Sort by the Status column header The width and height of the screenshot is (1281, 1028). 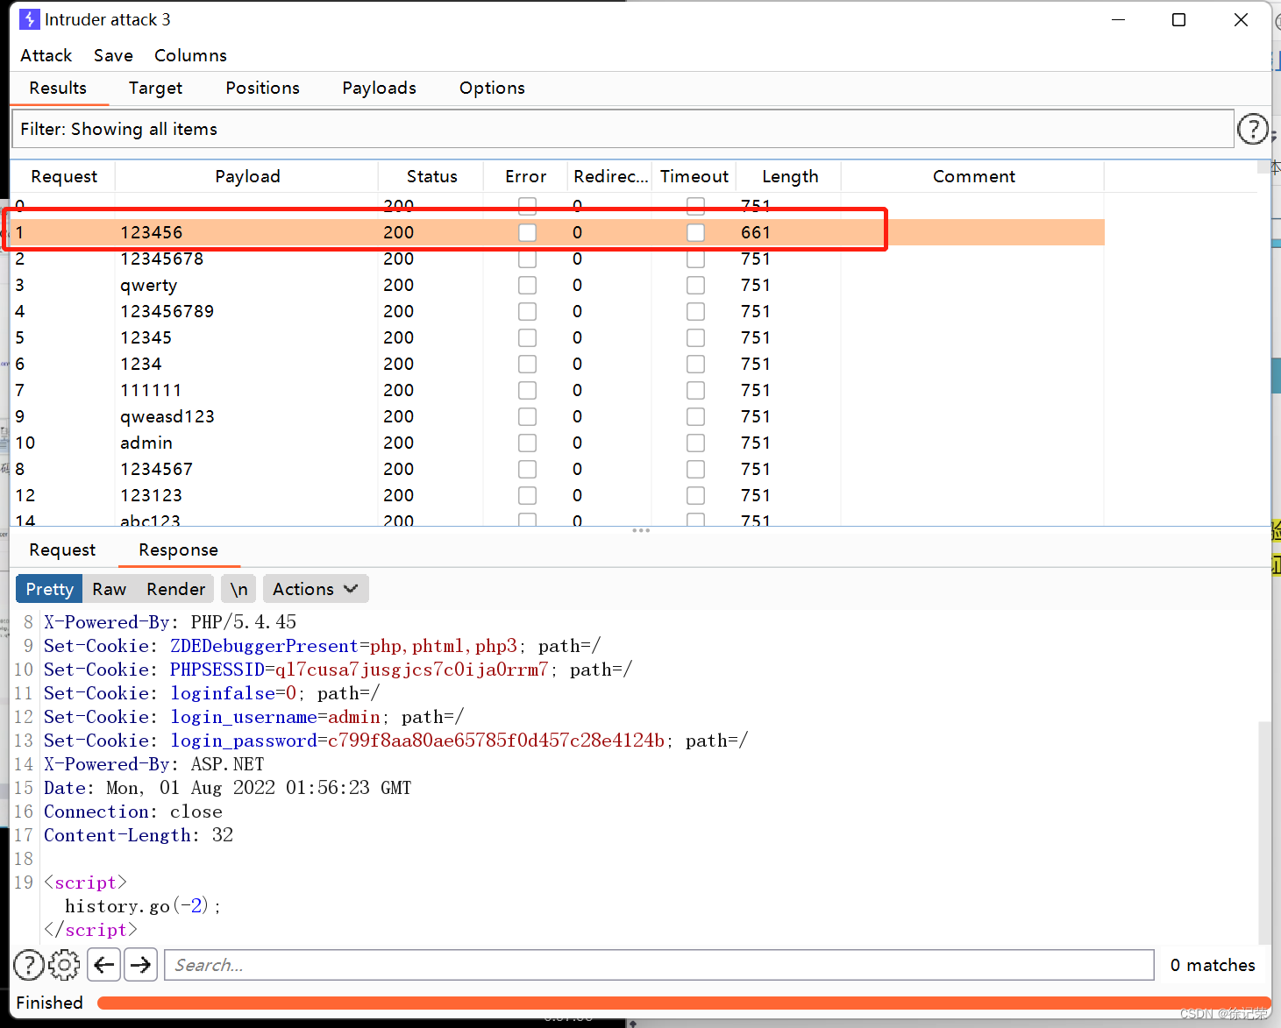pyautogui.click(x=431, y=176)
